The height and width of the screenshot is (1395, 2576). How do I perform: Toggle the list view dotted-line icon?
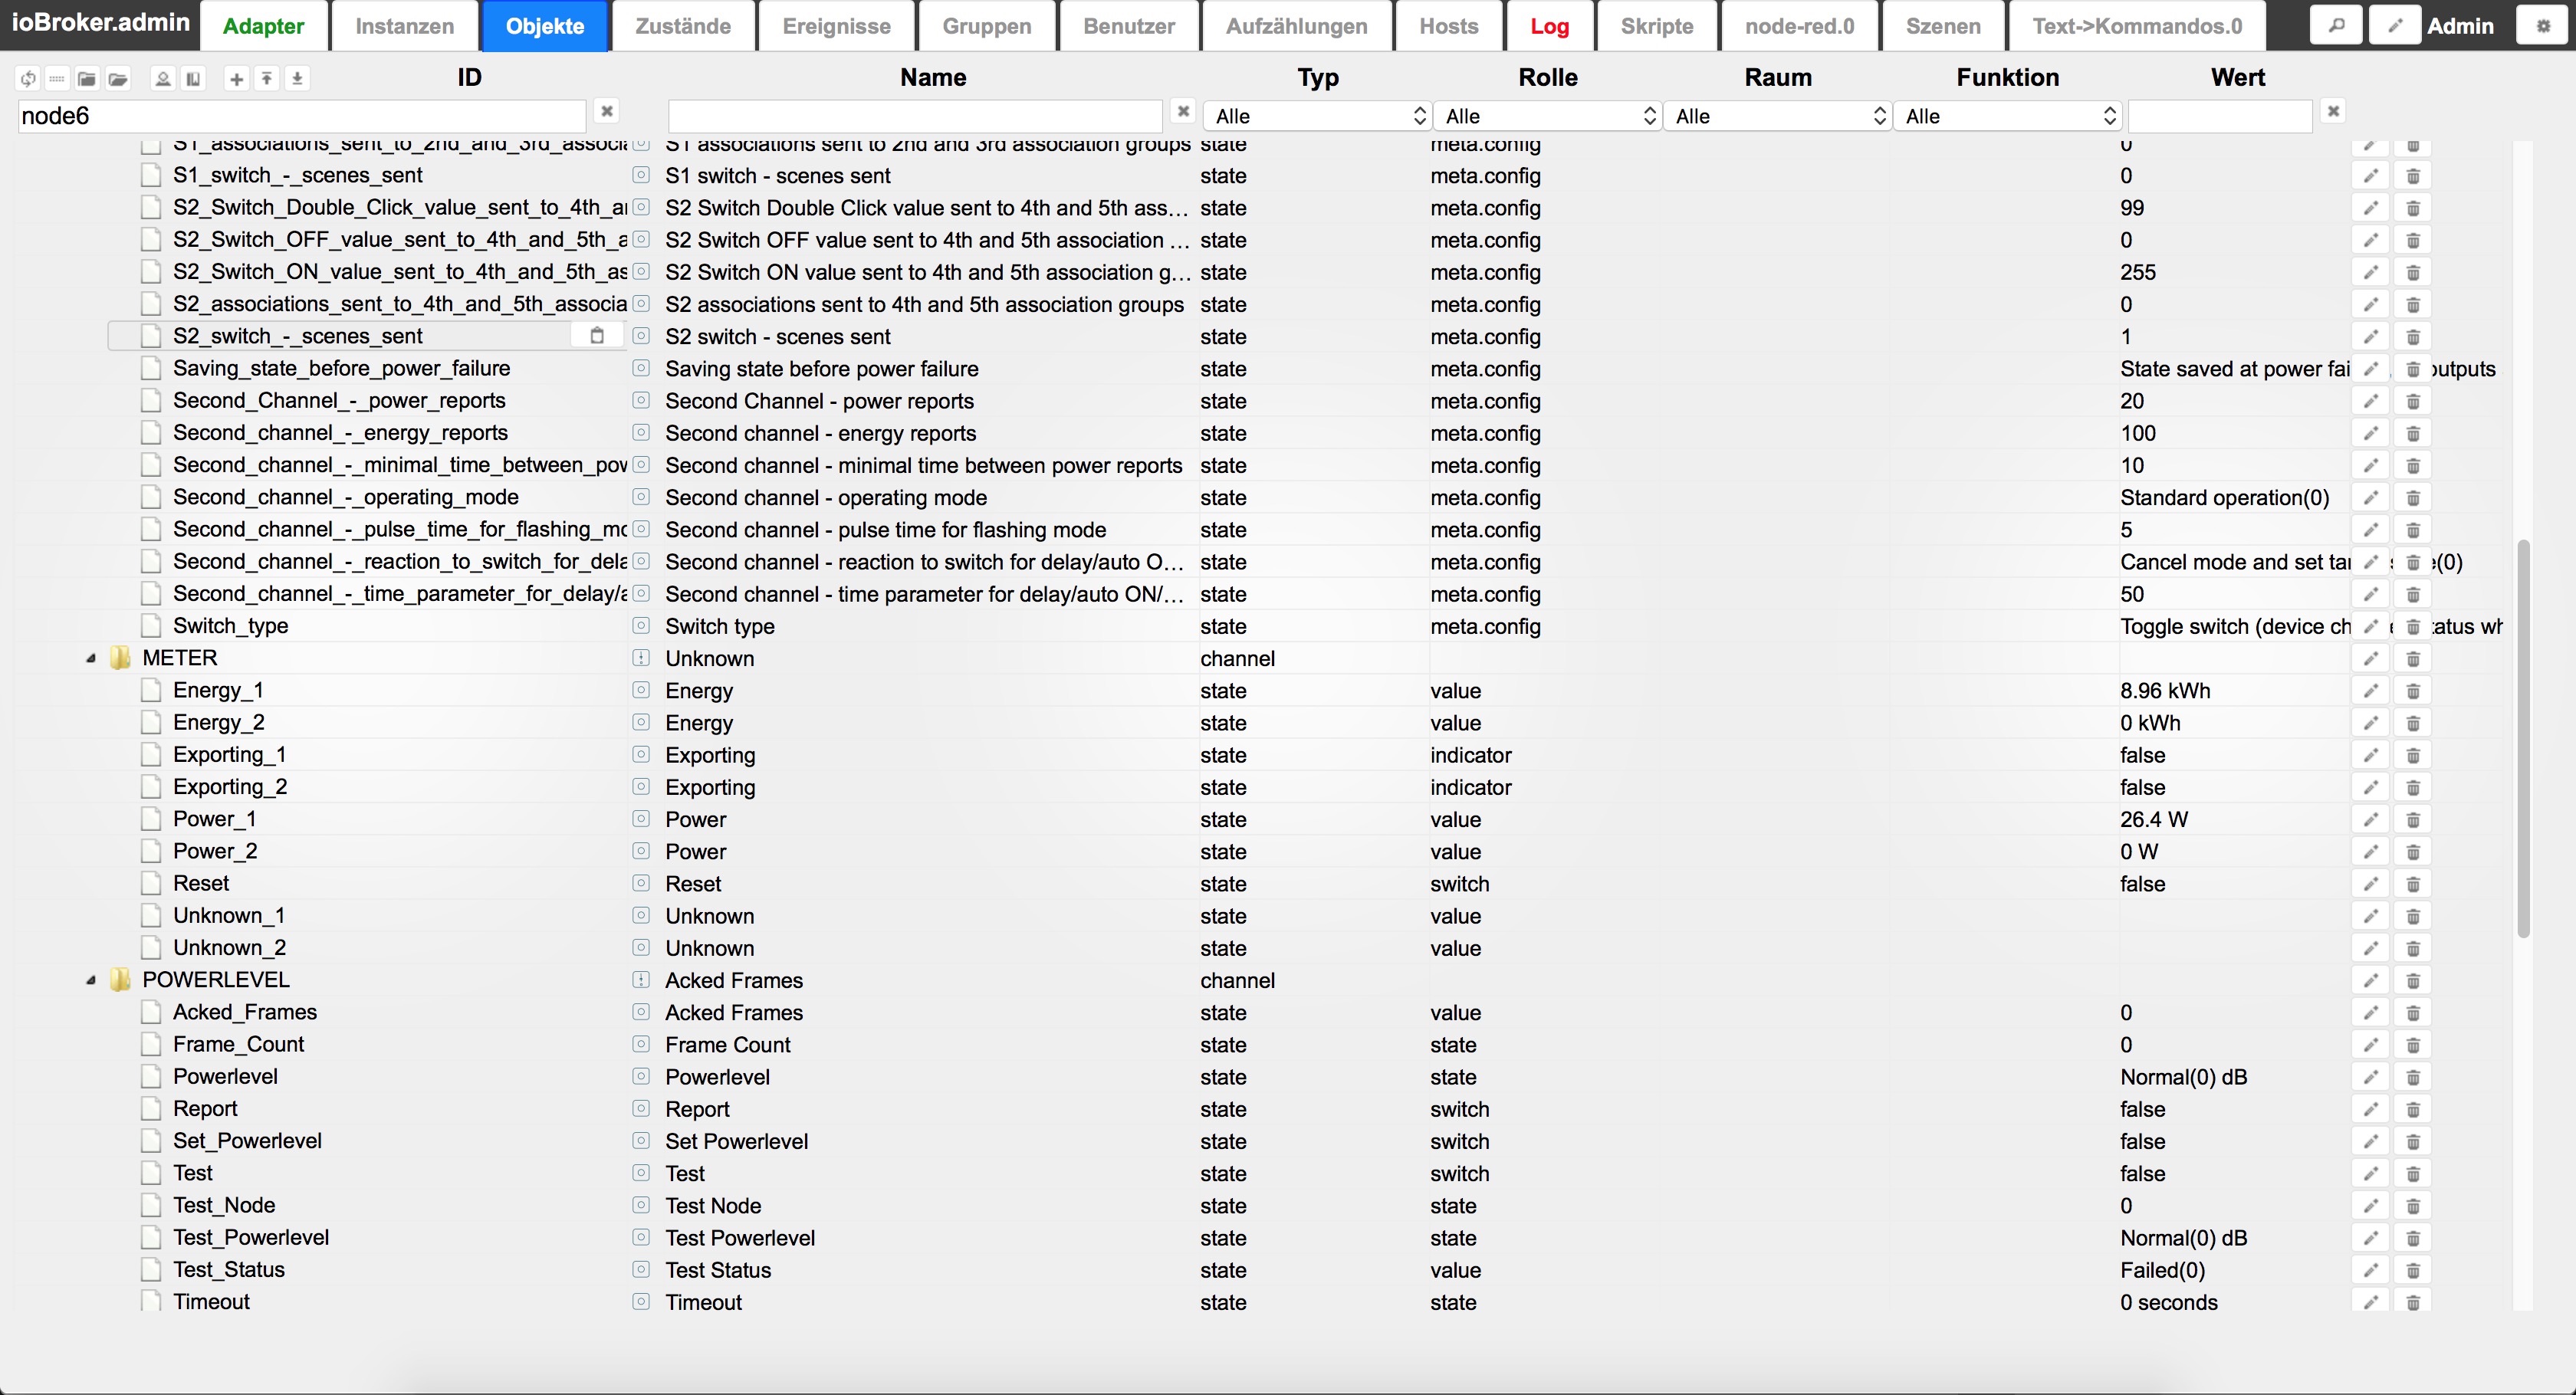[57, 79]
